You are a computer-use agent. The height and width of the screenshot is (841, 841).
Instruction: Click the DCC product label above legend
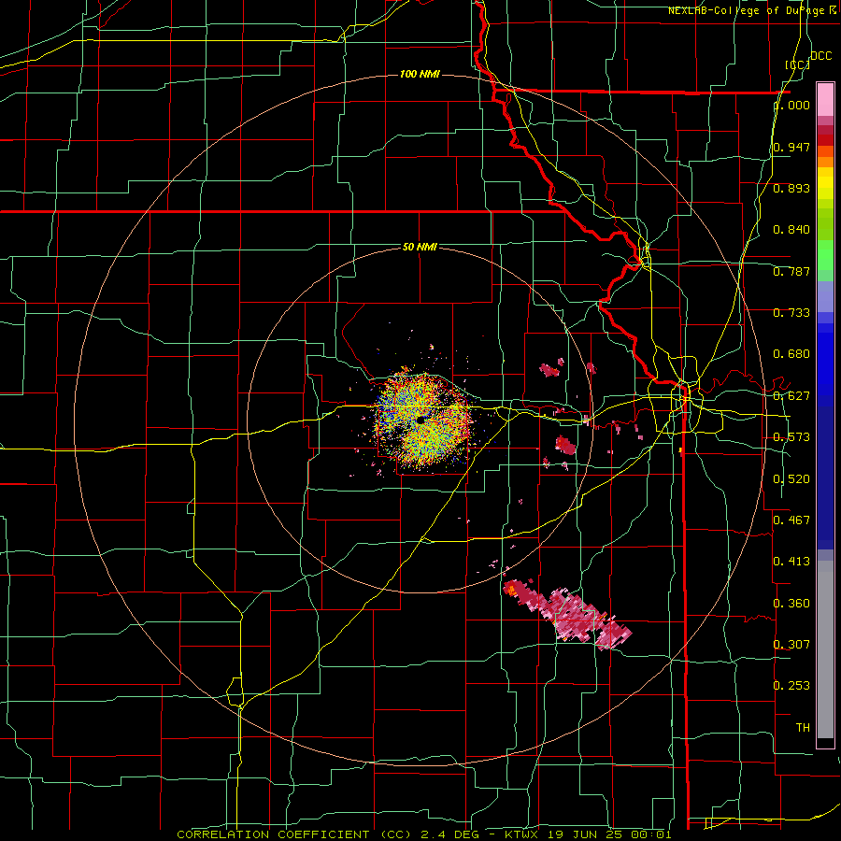click(x=820, y=56)
